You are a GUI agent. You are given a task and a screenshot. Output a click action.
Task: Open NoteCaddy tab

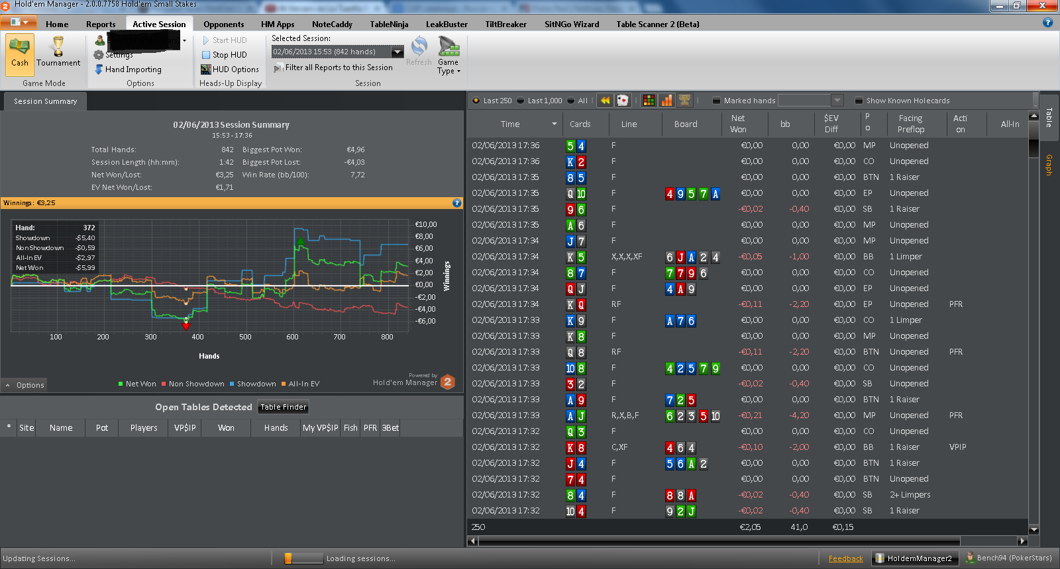click(x=332, y=24)
